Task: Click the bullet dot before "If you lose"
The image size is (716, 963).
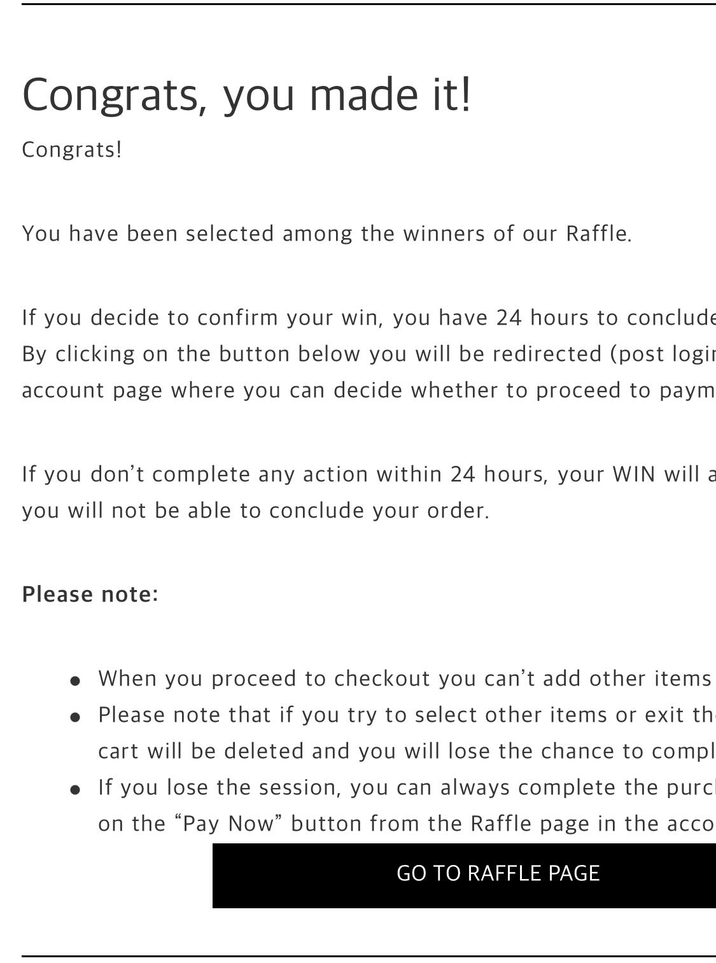Action: coord(75,790)
